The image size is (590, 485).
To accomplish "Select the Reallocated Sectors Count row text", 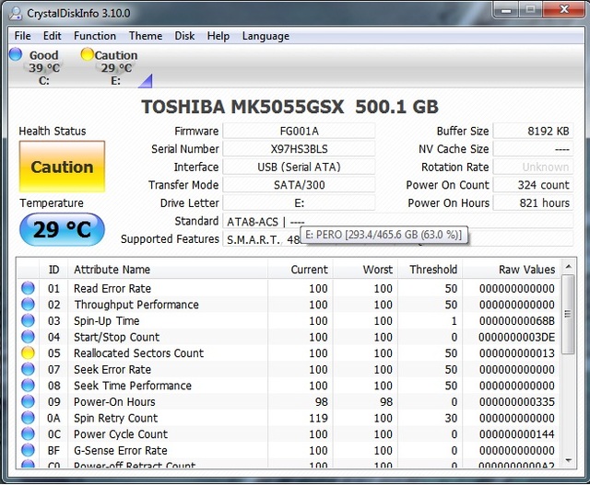I will click(138, 353).
